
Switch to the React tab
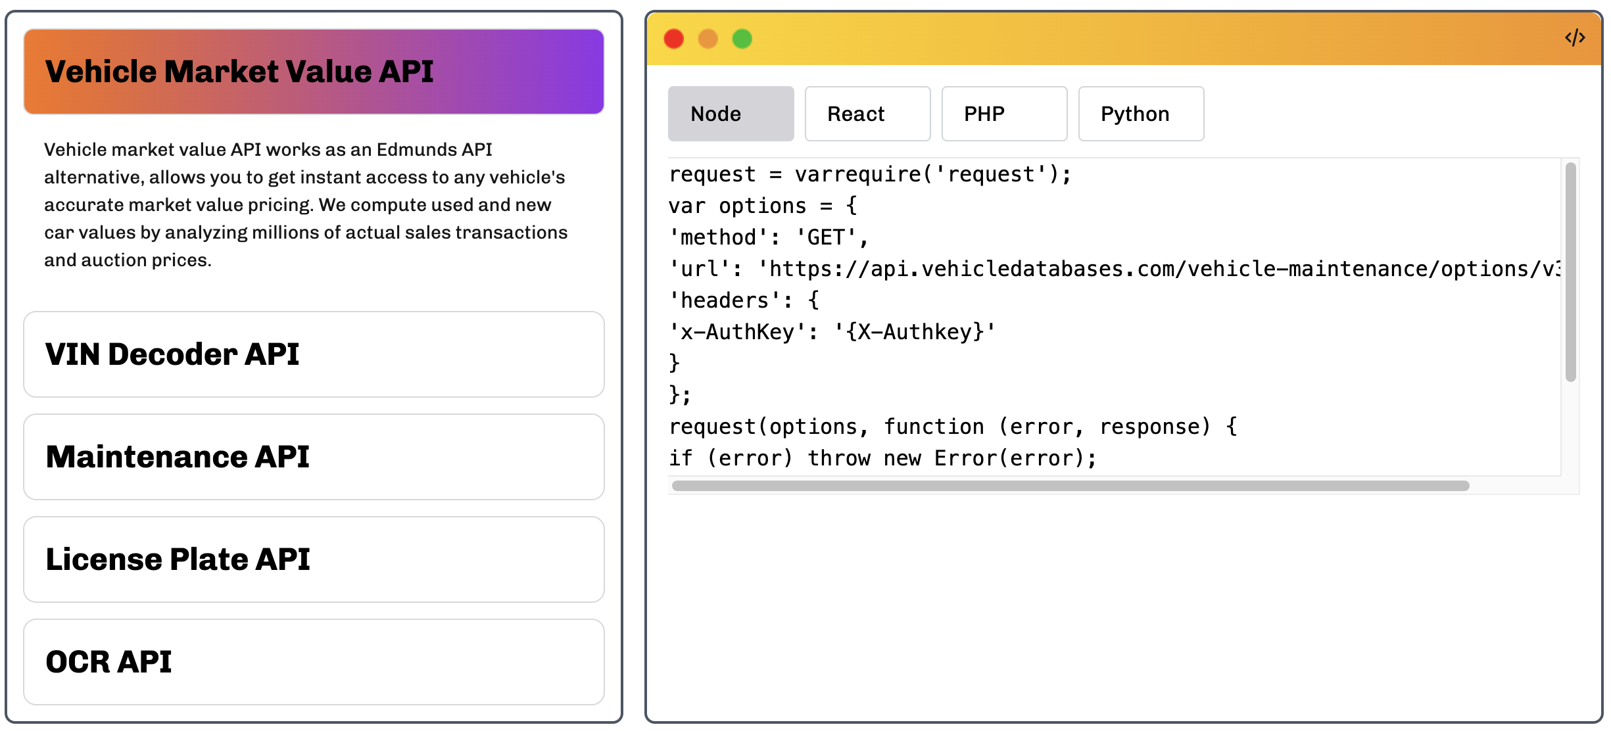pyautogui.click(x=867, y=114)
